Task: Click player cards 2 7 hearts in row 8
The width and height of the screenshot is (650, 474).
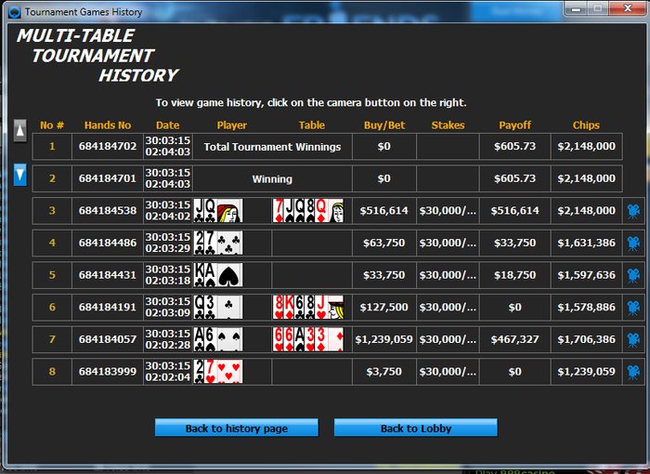Action: tap(218, 372)
